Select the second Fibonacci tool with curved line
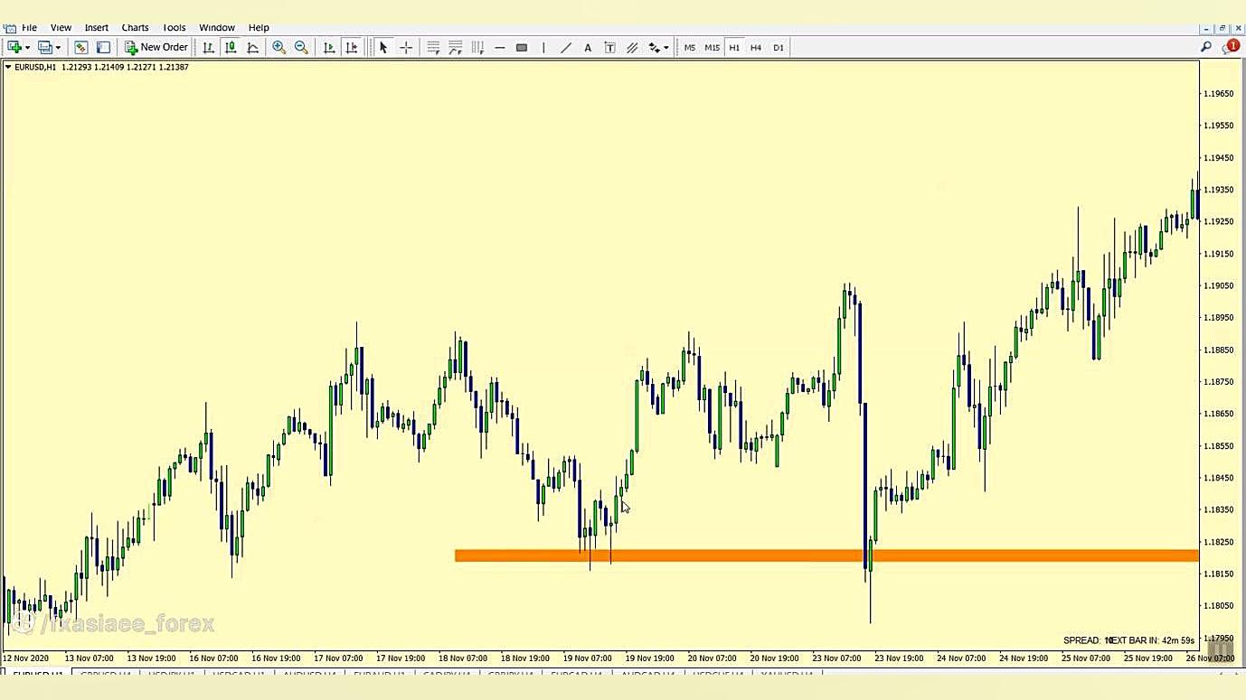This screenshot has width=1246, height=700. tap(455, 47)
